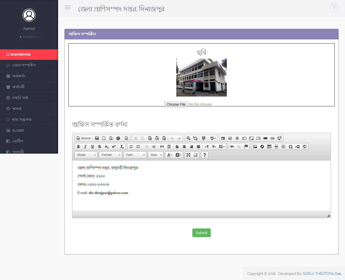
Task: Select the Bold formatting icon
Action: [x=78, y=147]
